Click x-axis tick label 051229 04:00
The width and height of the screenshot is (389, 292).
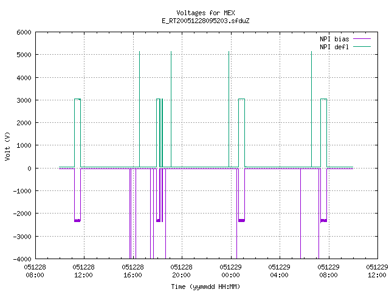(x=279, y=271)
